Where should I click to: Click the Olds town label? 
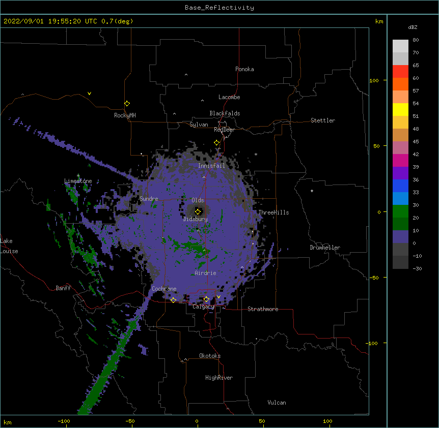pyautogui.click(x=198, y=200)
